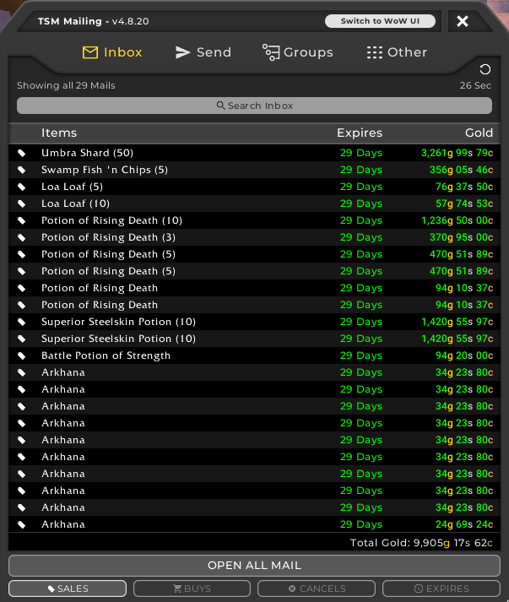This screenshot has height=602, width=509.
Task: Go to the Other tab
Action: (x=397, y=52)
